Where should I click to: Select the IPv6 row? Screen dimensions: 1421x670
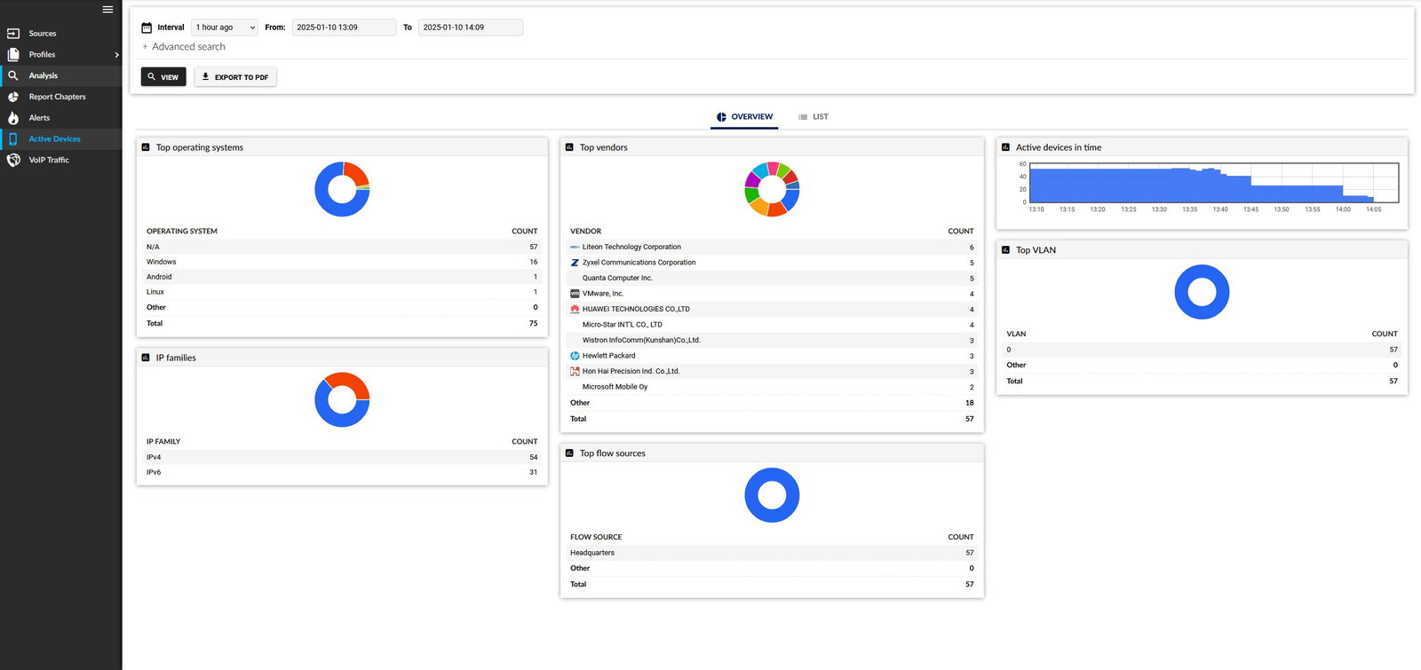(342, 472)
